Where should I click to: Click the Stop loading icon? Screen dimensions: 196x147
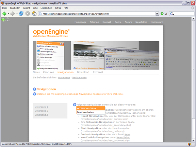pos(28,14)
